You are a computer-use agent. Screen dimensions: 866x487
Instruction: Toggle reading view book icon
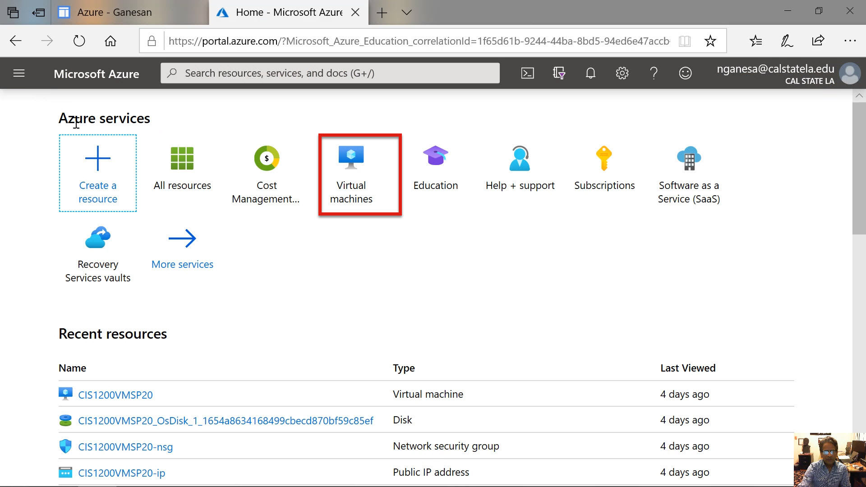click(684, 41)
